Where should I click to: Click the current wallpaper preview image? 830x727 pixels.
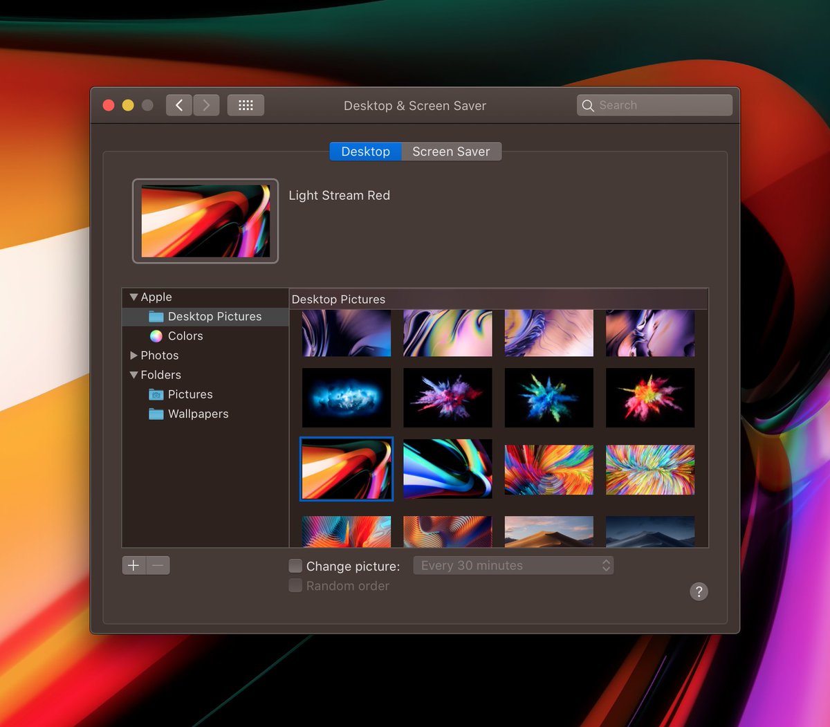205,221
